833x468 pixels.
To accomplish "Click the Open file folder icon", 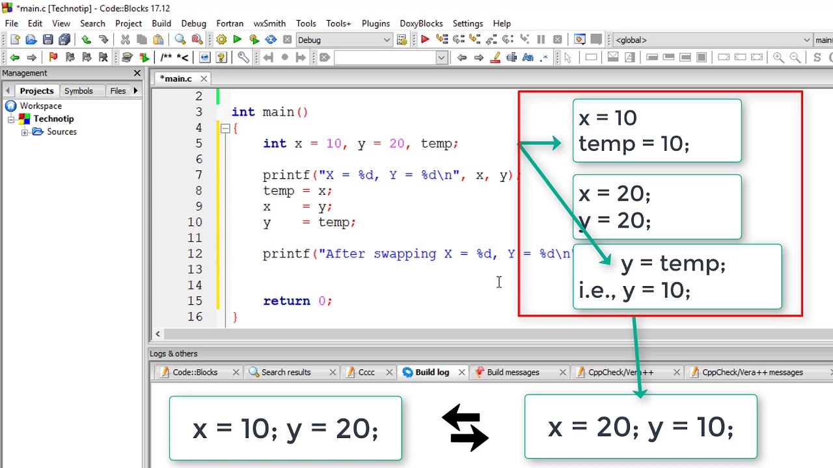I will (31, 40).
